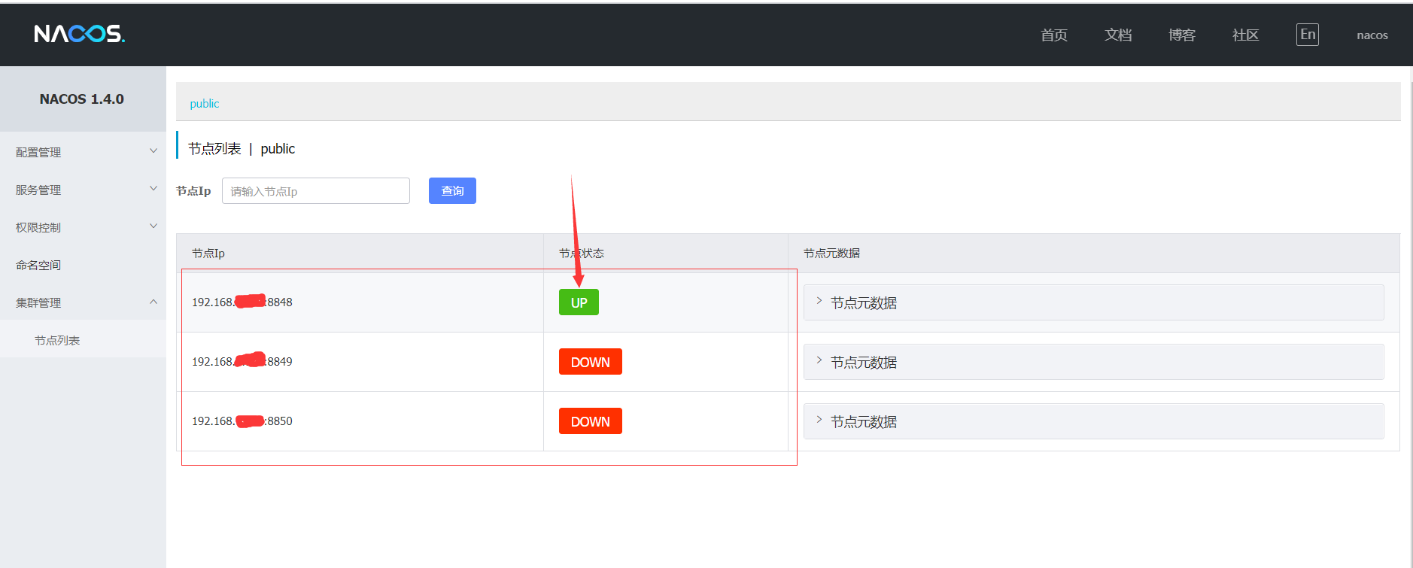
Task: Click the 节点Ip input field
Action: coord(316,191)
